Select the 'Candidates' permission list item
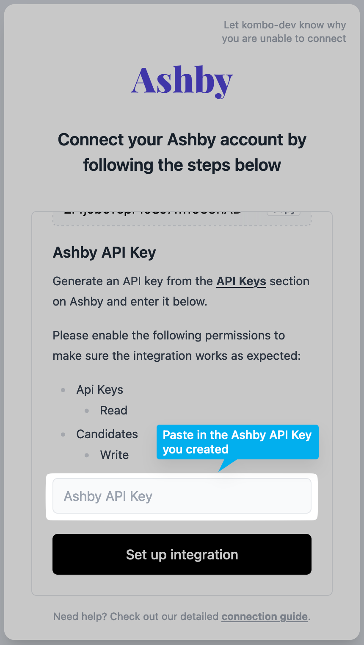The image size is (364, 645). [x=107, y=434]
